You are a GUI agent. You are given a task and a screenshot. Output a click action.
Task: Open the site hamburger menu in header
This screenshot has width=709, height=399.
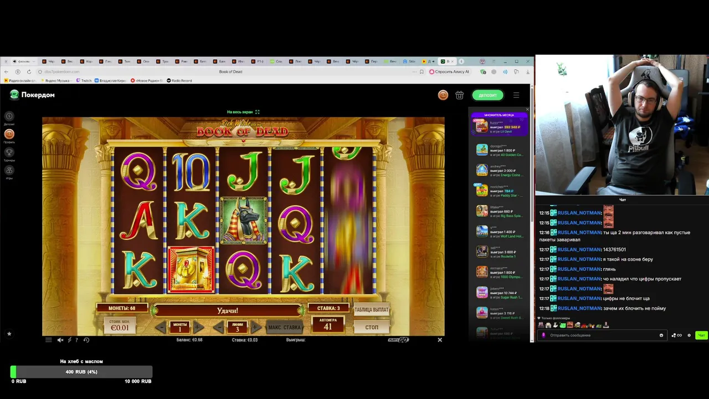[516, 95]
